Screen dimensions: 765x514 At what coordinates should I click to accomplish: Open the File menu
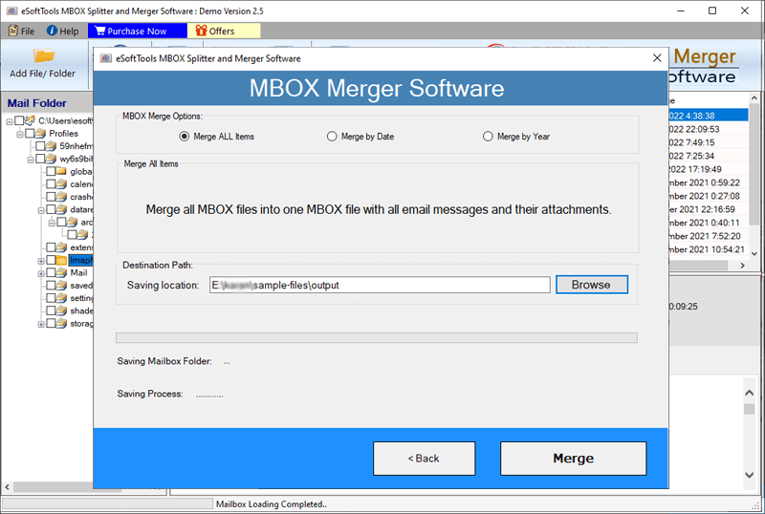(21, 31)
